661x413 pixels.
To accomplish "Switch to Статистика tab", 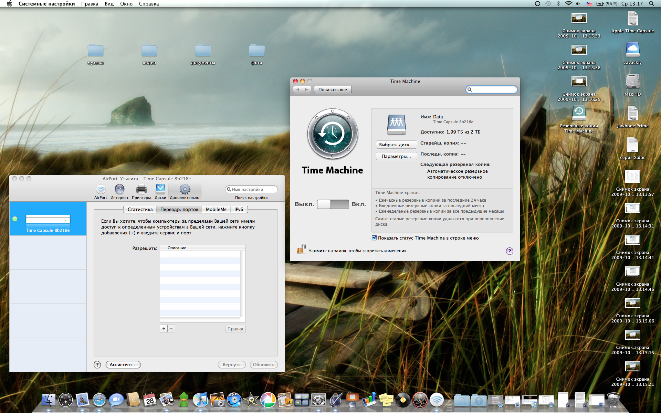I will (x=140, y=209).
